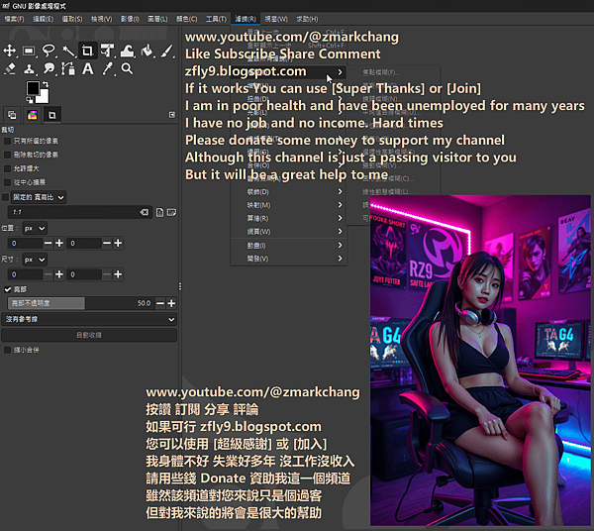Select the Fuzzy Select magic wand tool
The image size is (594, 531).
(68, 51)
